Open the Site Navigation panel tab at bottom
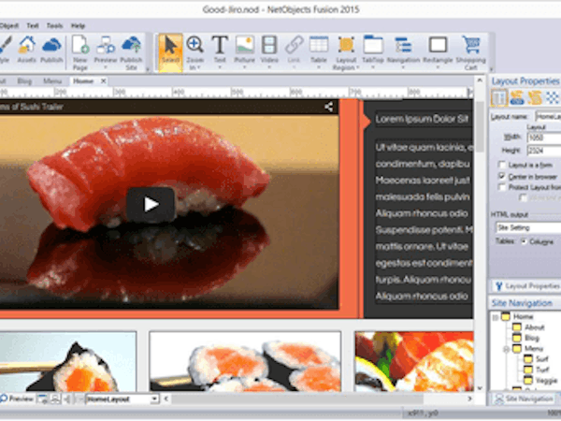The image size is (561, 421). pos(525,399)
